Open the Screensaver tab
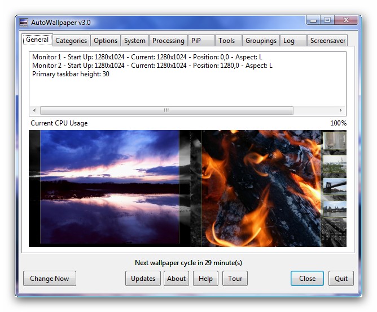 point(328,41)
